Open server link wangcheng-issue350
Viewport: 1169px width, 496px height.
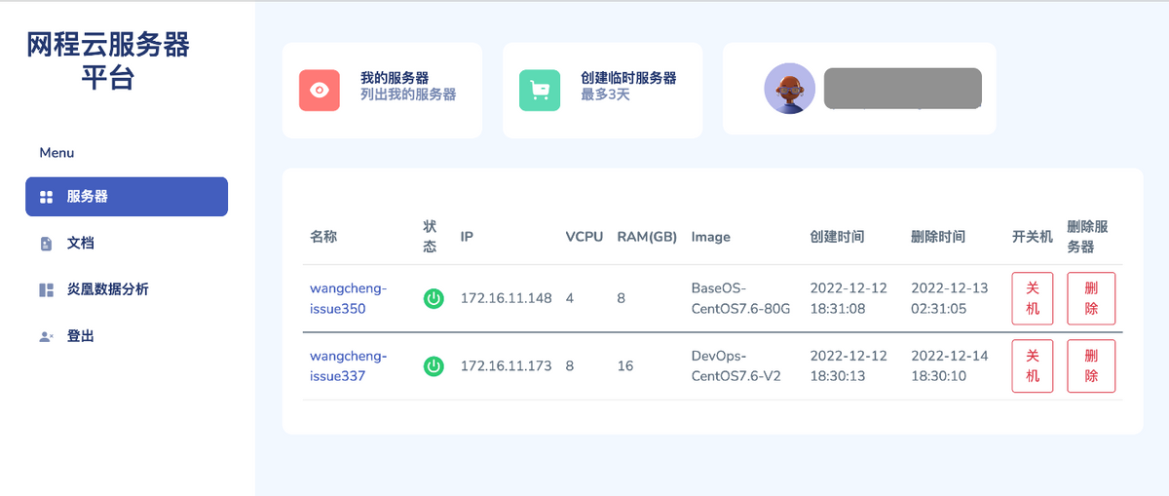click(349, 298)
